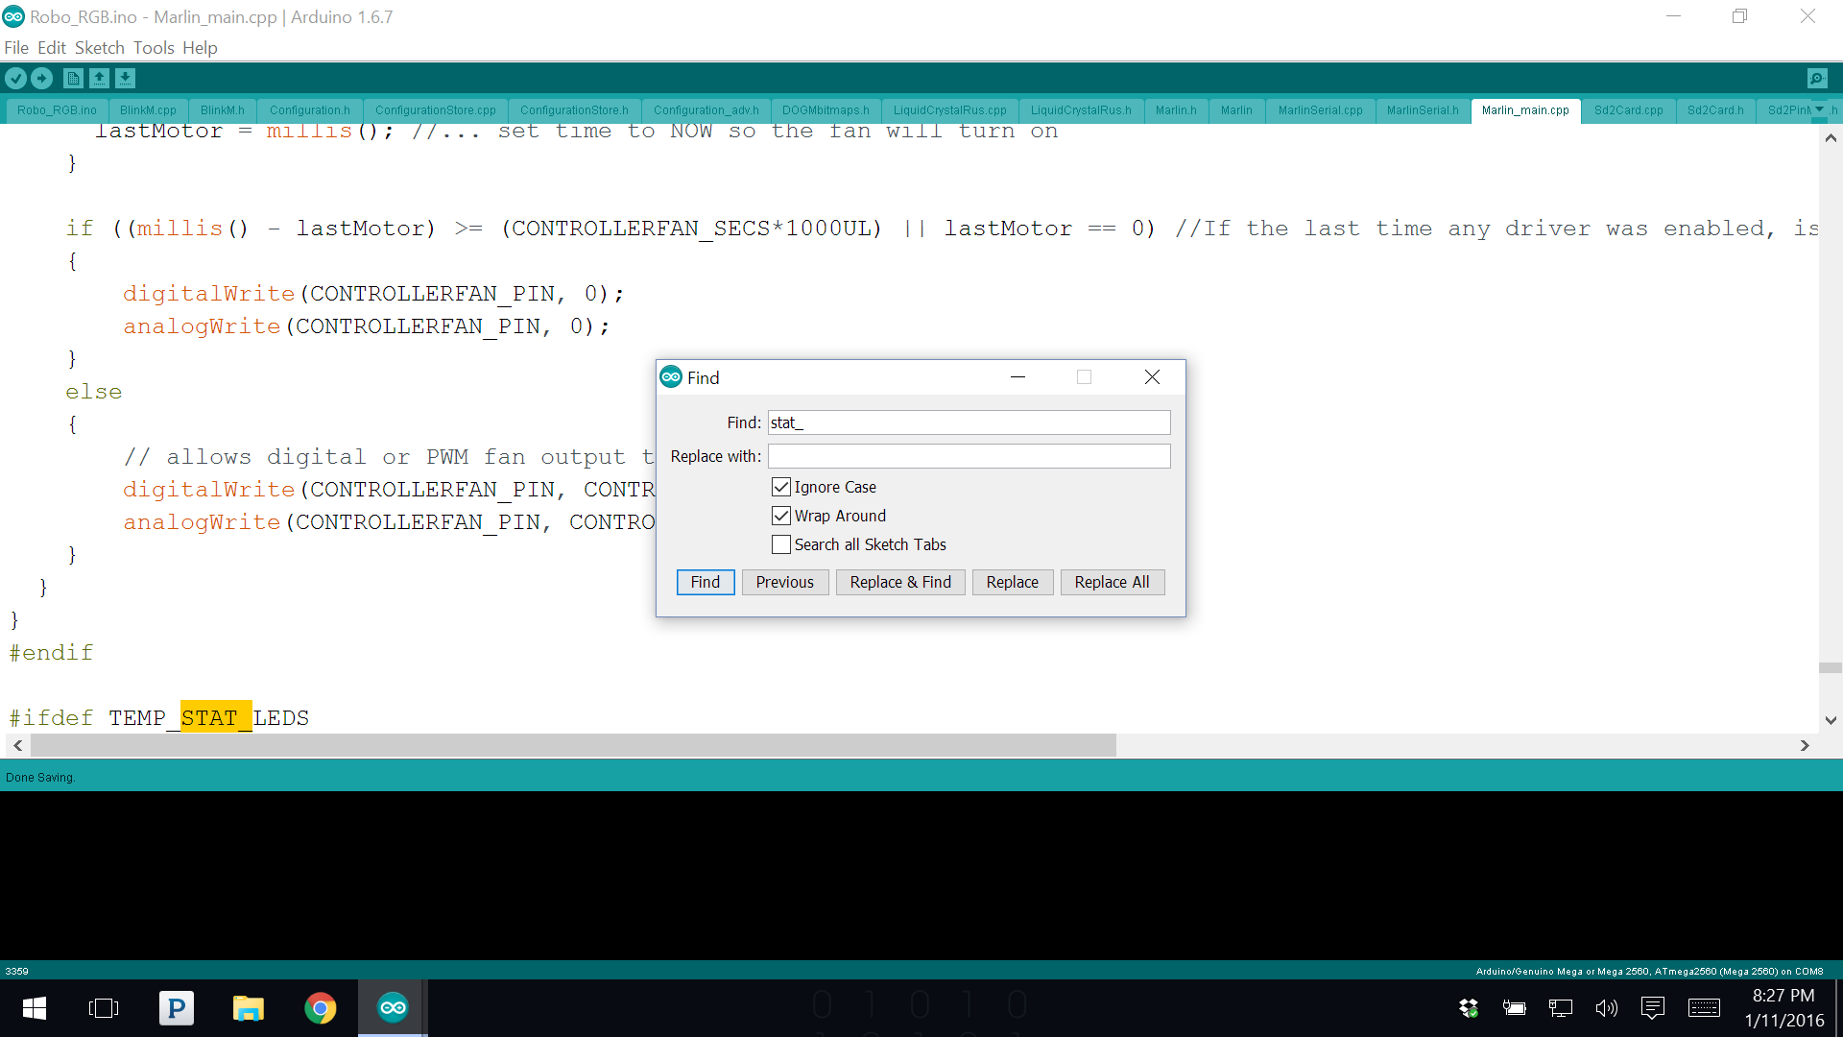
Task: Click the Upload arrow icon
Action: (42, 79)
